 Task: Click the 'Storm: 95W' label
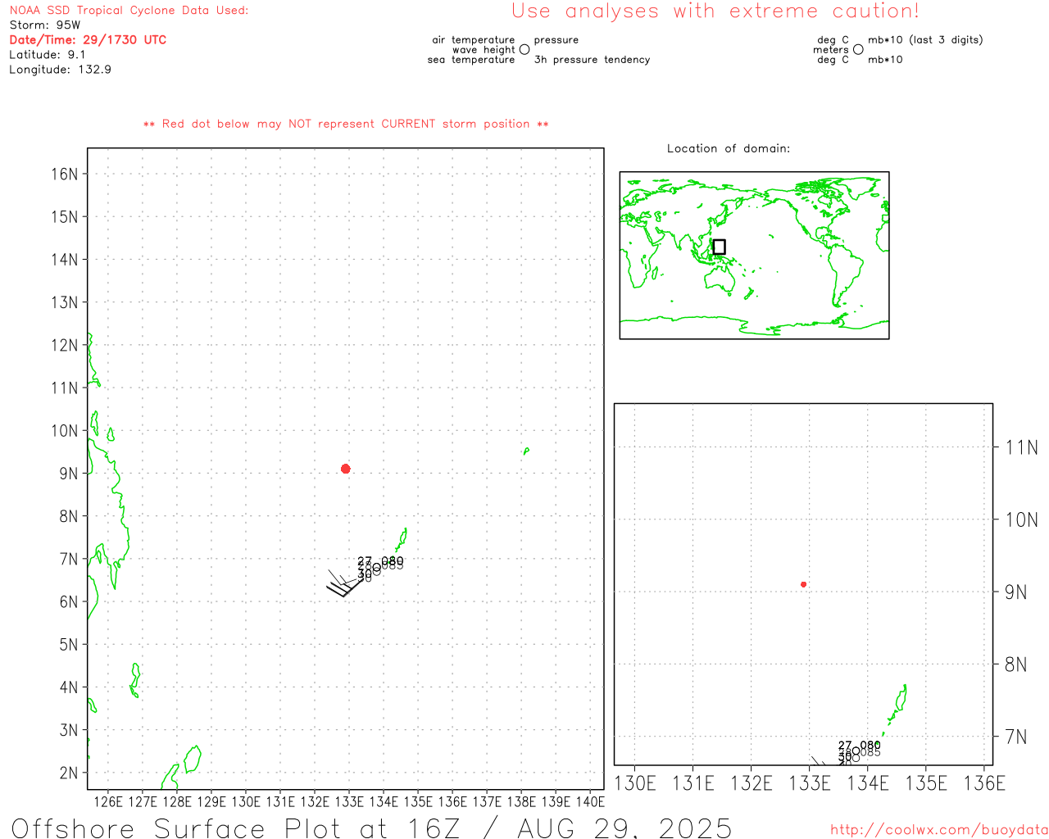coord(45,25)
